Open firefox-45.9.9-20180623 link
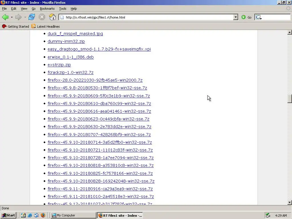 [98, 119]
